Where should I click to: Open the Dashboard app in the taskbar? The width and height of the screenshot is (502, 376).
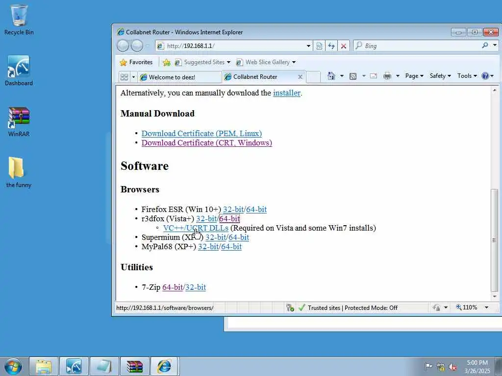pyautogui.click(x=74, y=366)
